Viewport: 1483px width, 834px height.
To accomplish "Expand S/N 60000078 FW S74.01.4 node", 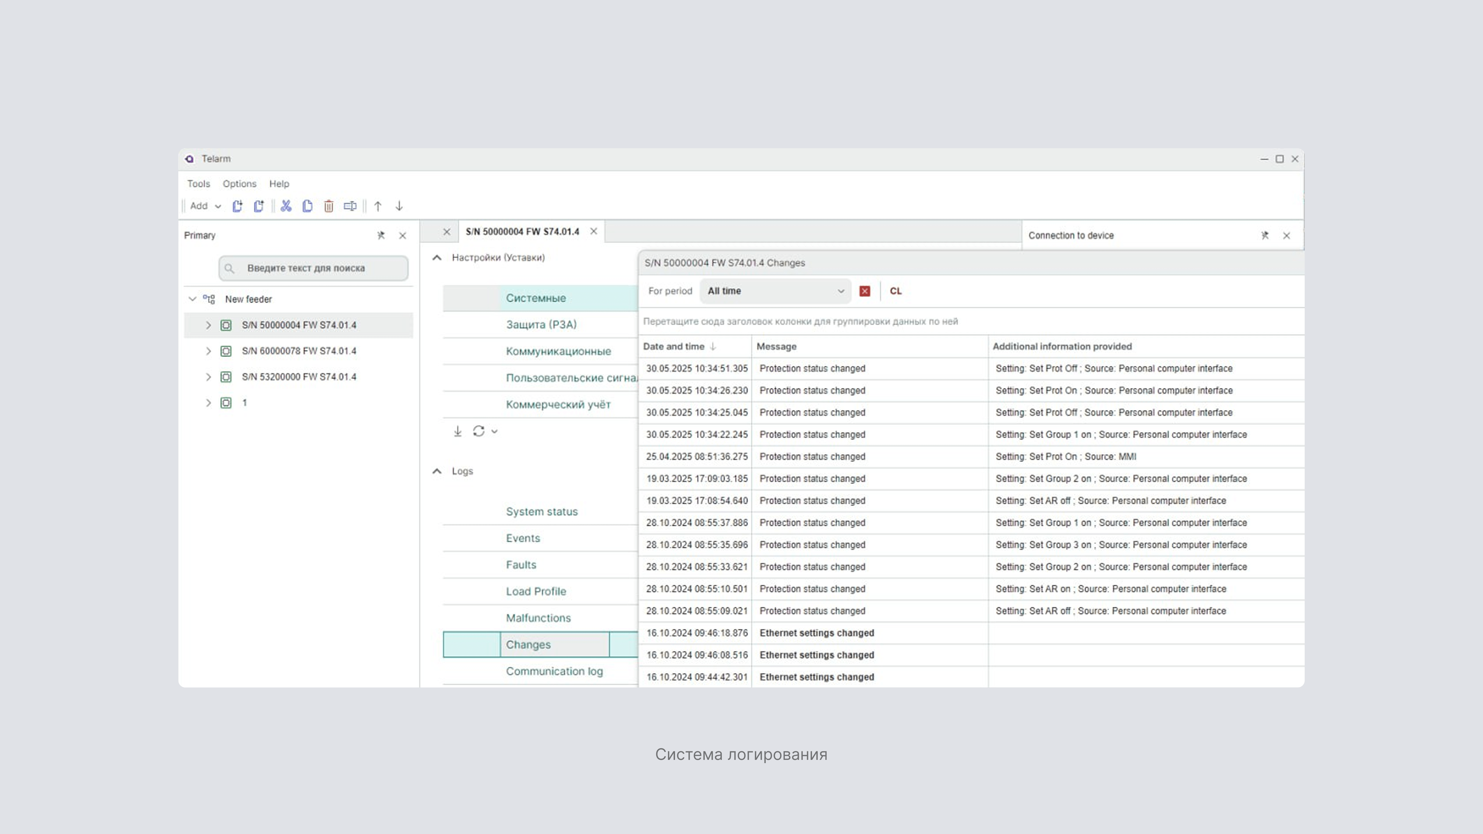I will coord(208,351).
